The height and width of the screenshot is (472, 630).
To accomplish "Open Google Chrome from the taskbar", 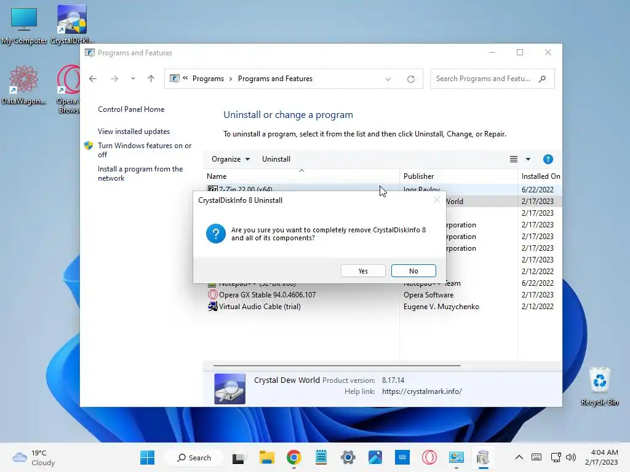I will point(293,457).
